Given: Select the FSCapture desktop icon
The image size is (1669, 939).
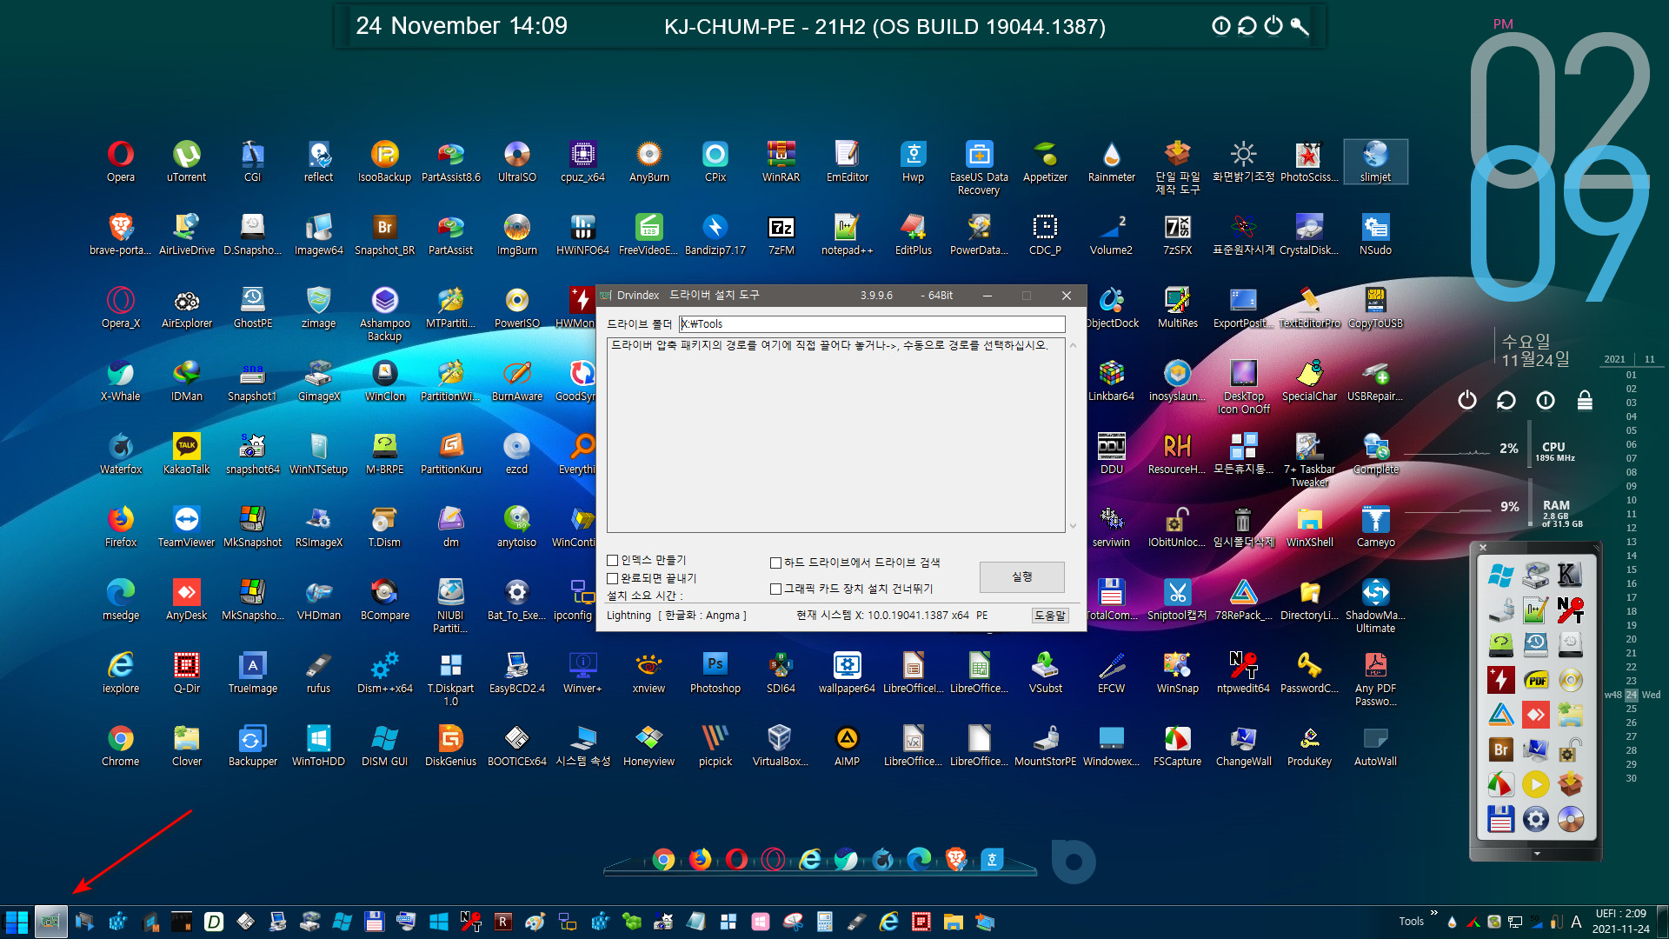Looking at the screenshot, I should pyautogui.click(x=1177, y=746).
